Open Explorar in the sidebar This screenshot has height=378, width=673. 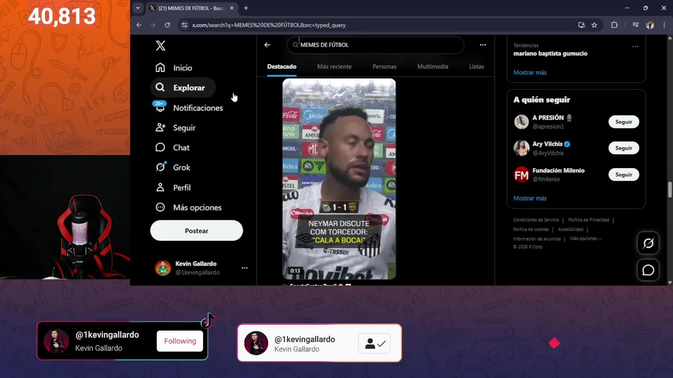tap(183, 88)
